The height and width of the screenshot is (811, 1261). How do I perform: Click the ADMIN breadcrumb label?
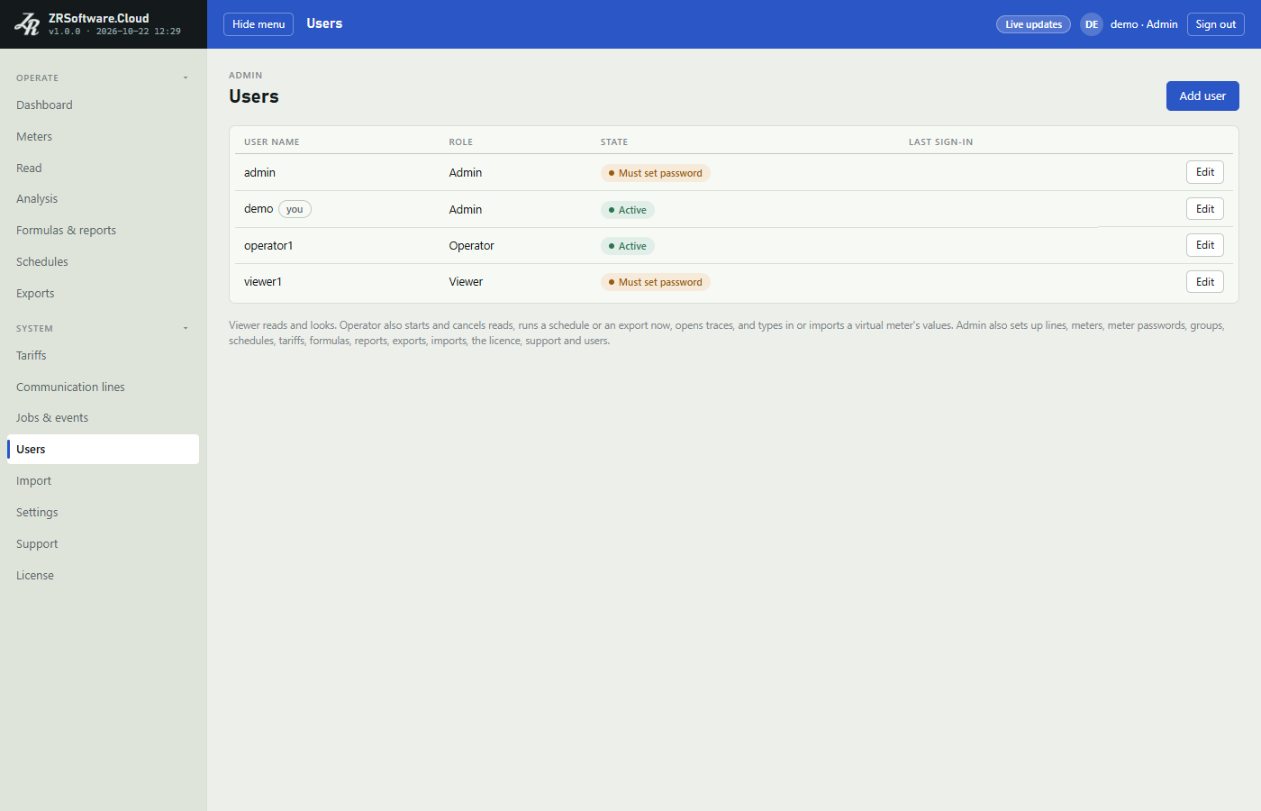pyautogui.click(x=246, y=76)
